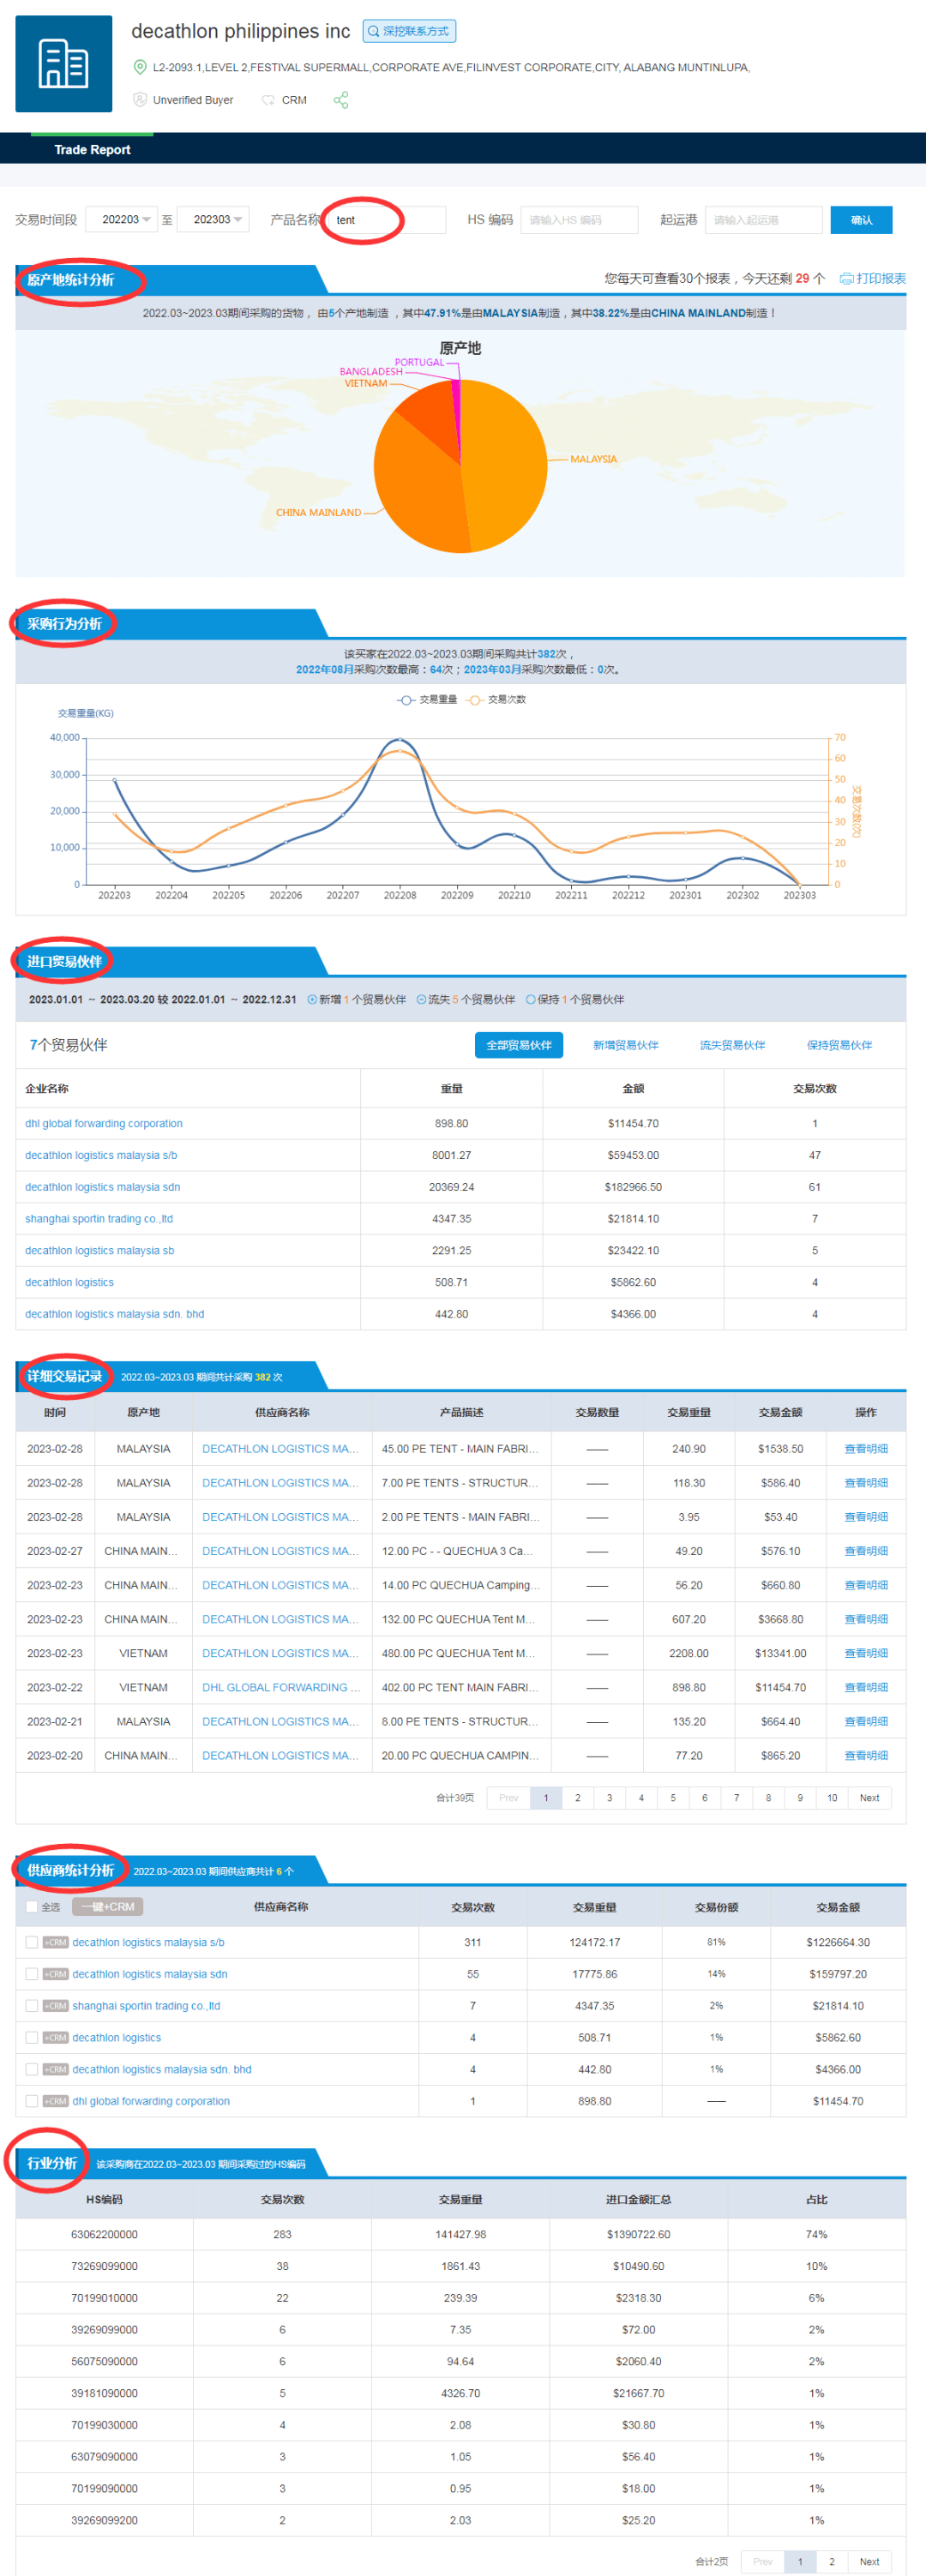
Task: Switch to the Trade Report tab
Action: 92,149
